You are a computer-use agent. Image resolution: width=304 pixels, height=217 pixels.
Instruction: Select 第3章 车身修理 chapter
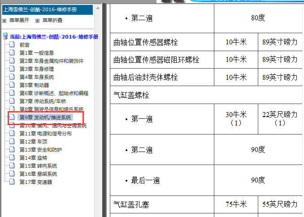point(37,69)
